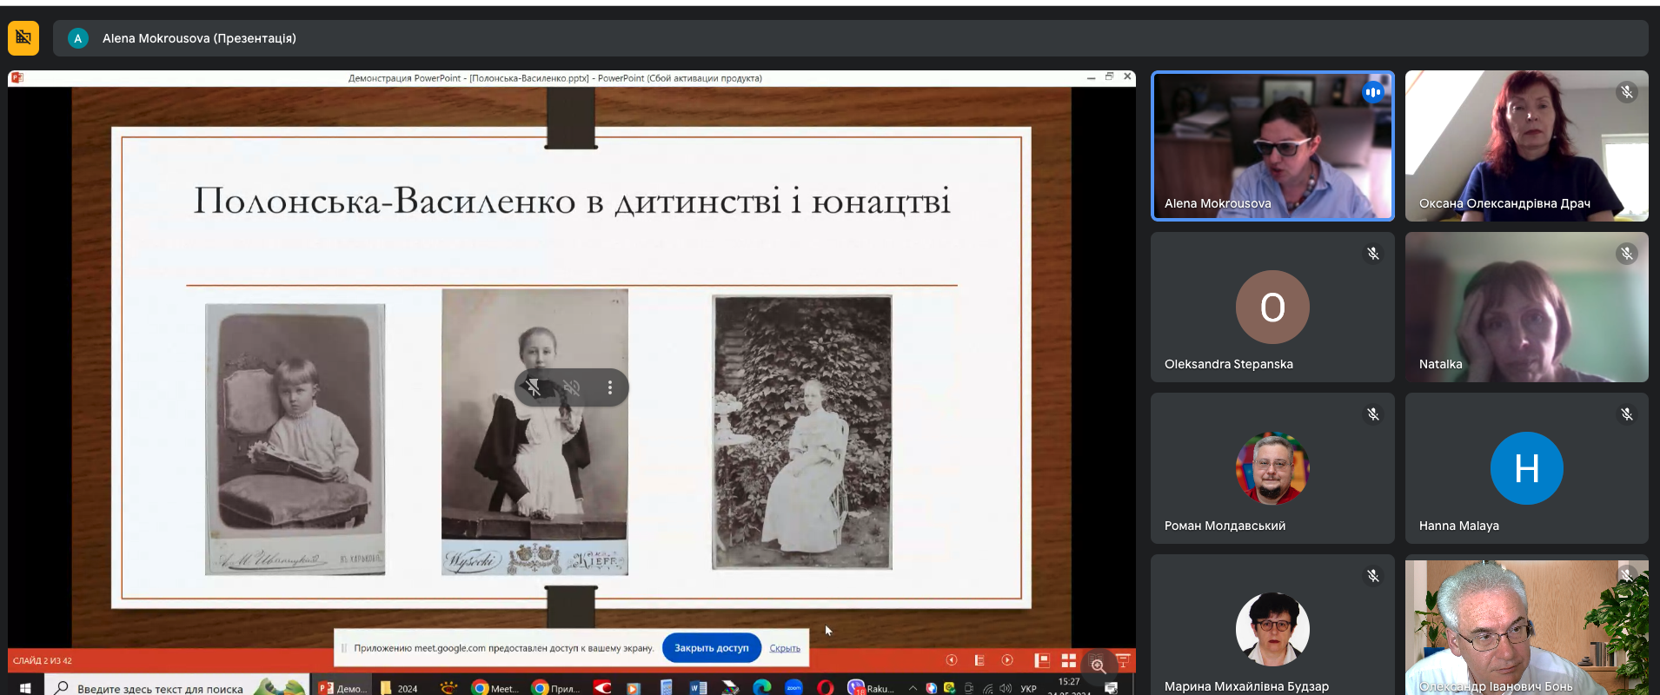Screen dimensions: 1660x695
Task: Click the yellow presentation-off icon at top left
Action: (23, 38)
